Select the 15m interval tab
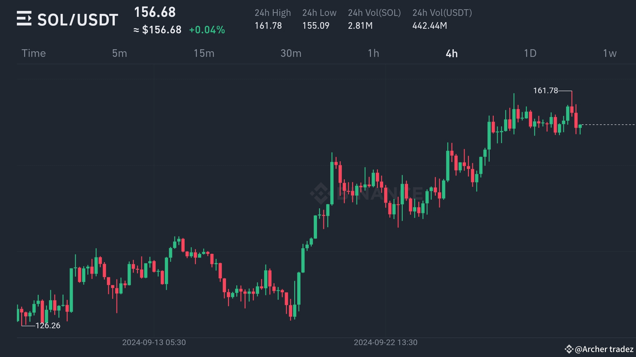 tap(204, 53)
